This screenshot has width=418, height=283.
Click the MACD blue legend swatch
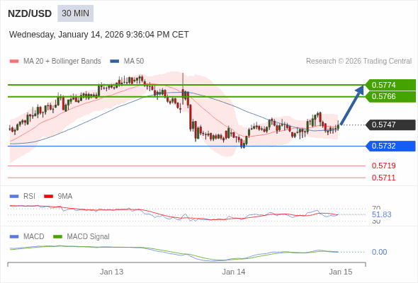14,237
